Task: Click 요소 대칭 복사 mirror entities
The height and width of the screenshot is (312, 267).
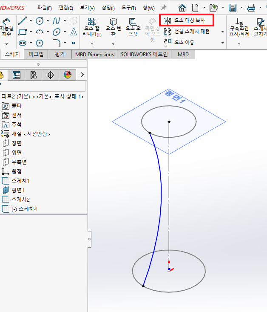Action: (186, 20)
